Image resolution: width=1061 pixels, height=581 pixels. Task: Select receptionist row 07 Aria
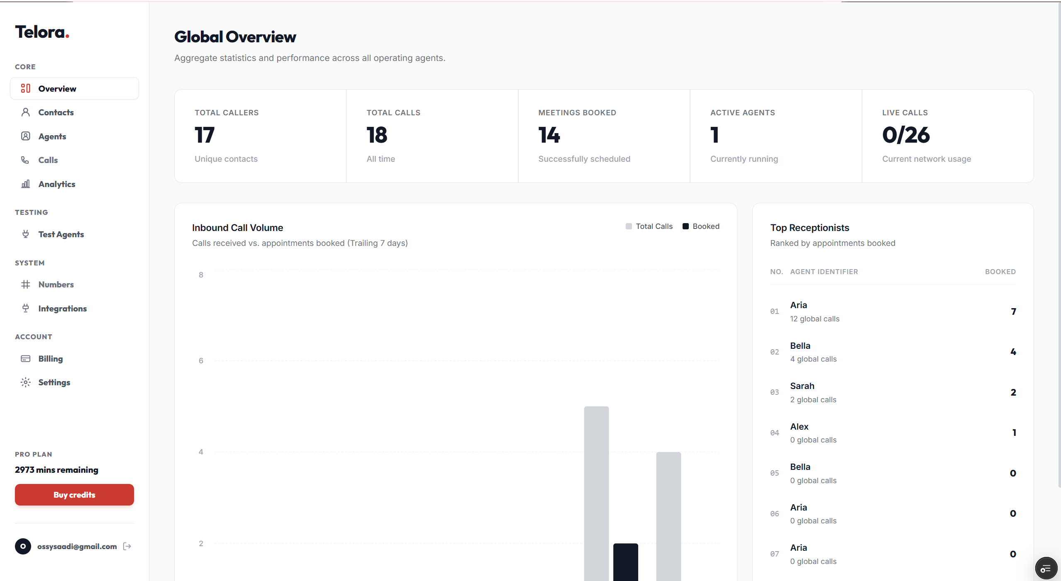tap(893, 554)
